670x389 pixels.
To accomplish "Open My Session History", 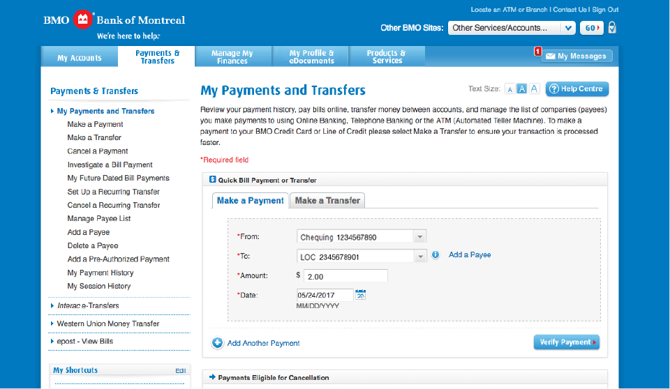I will [98, 286].
